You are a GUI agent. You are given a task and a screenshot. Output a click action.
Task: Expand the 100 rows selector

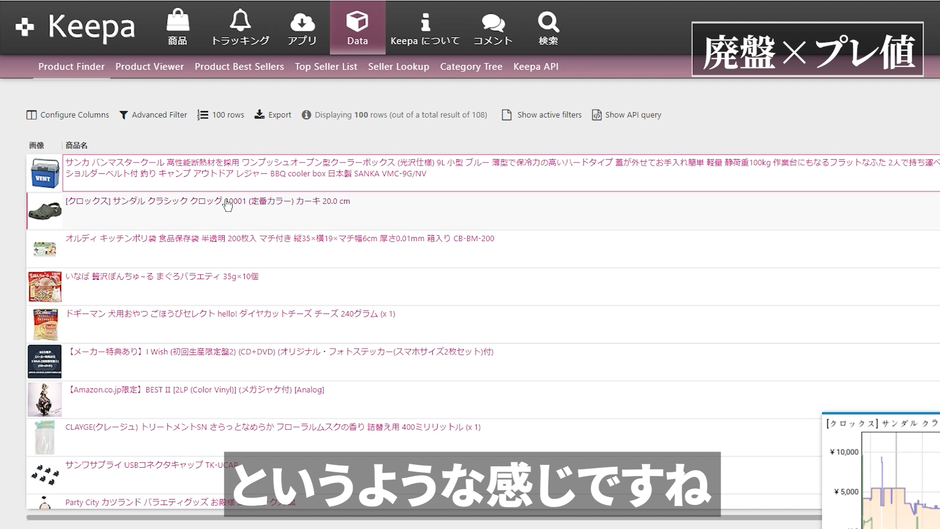point(221,115)
